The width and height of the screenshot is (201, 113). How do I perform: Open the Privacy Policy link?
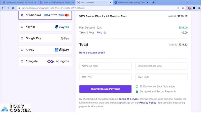[148, 103]
